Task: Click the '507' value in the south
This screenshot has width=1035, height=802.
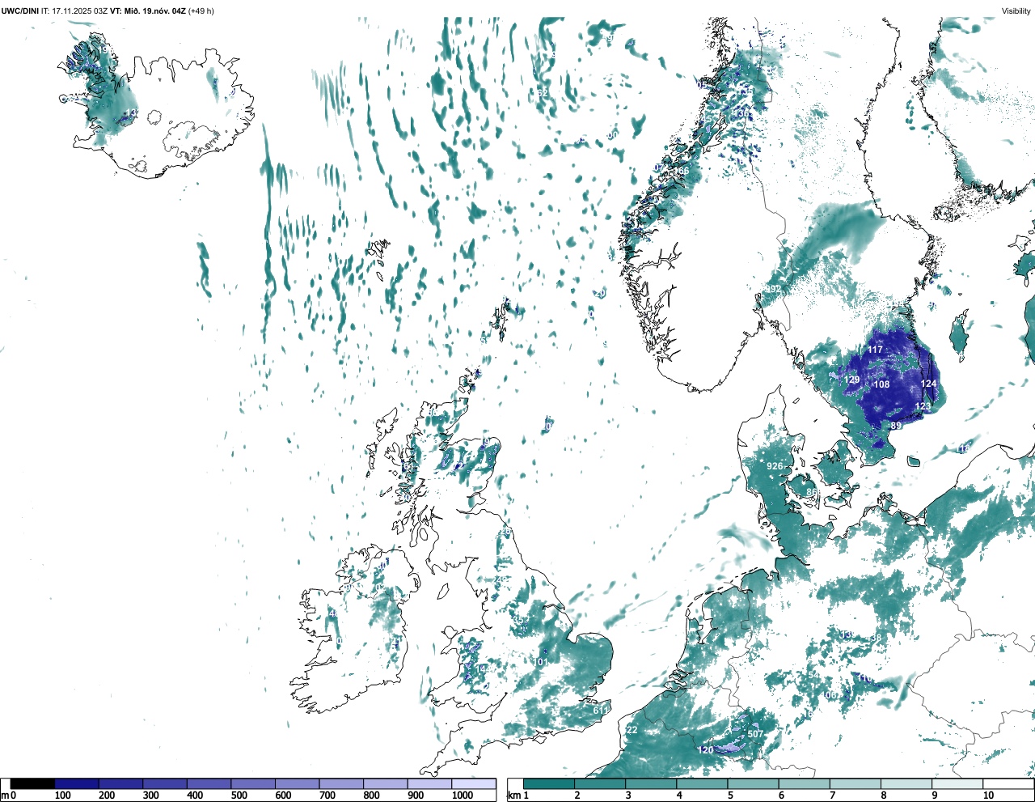Action: [x=755, y=734]
